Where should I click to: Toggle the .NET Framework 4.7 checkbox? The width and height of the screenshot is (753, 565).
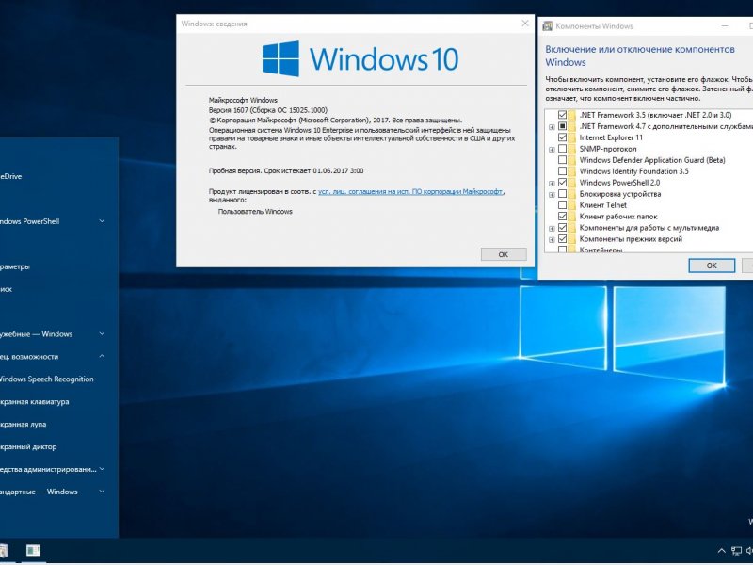pos(562,126)
